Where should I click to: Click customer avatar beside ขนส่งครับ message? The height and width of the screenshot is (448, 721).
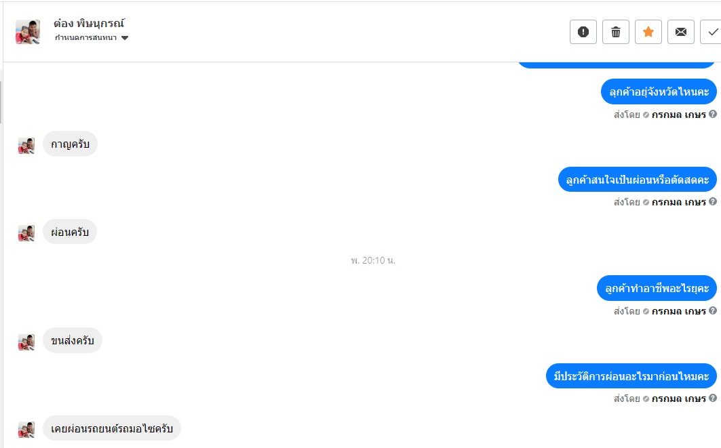[26, 342]
